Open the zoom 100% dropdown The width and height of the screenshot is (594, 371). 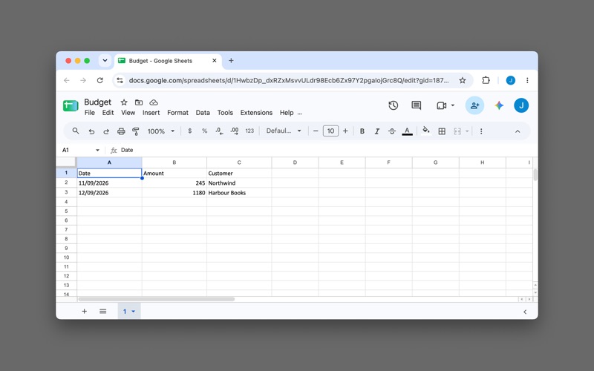tap(161, 131)
